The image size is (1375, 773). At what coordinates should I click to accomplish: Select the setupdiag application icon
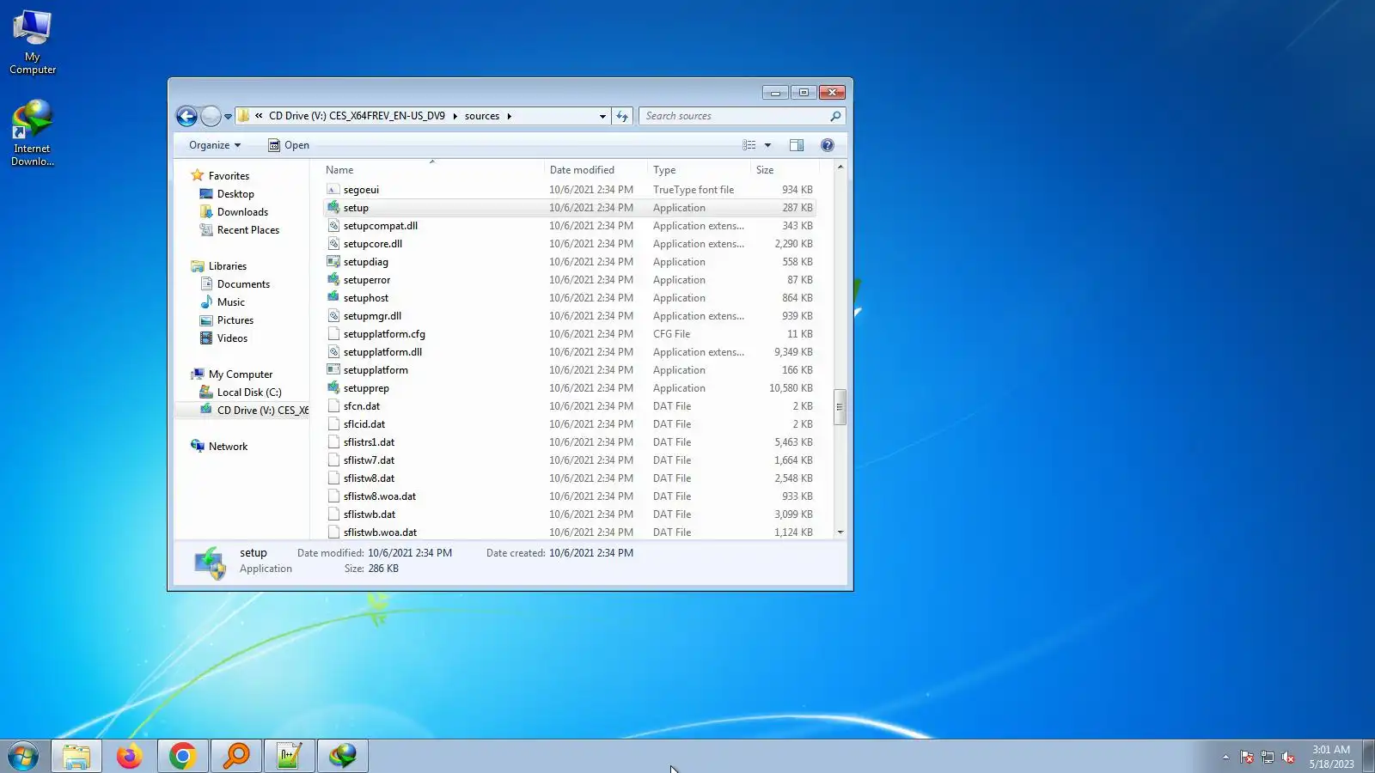click(333, 262)
